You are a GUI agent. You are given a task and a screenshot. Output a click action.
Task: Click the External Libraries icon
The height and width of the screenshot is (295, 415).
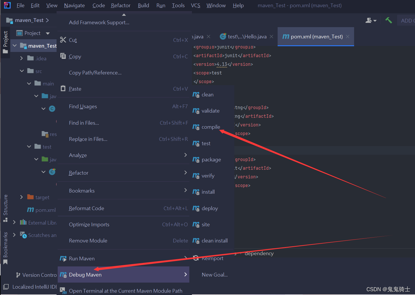[23, 222]
